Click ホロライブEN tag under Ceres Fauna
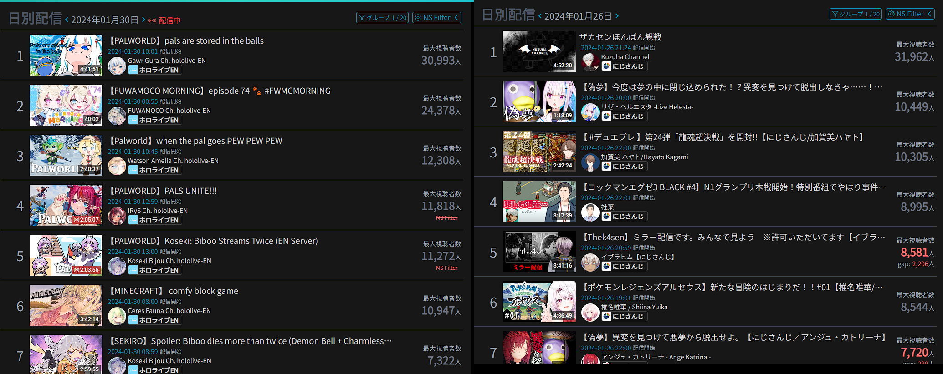The width and height of the screenshot is (943, 374). tap(155, 320)
